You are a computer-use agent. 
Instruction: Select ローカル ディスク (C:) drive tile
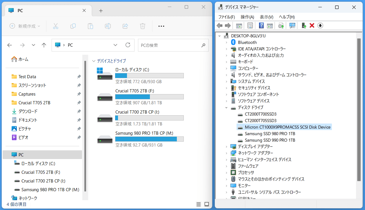coord(140,76)
